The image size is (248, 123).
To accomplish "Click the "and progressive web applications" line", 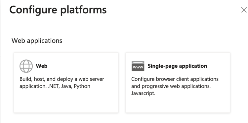I will [171, 86].
